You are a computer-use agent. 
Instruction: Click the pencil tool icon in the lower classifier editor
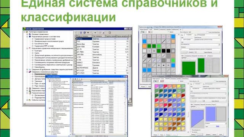point(154,81)
